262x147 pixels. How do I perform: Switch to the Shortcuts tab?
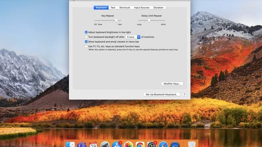pyautogui.click(x=124, y=7)
